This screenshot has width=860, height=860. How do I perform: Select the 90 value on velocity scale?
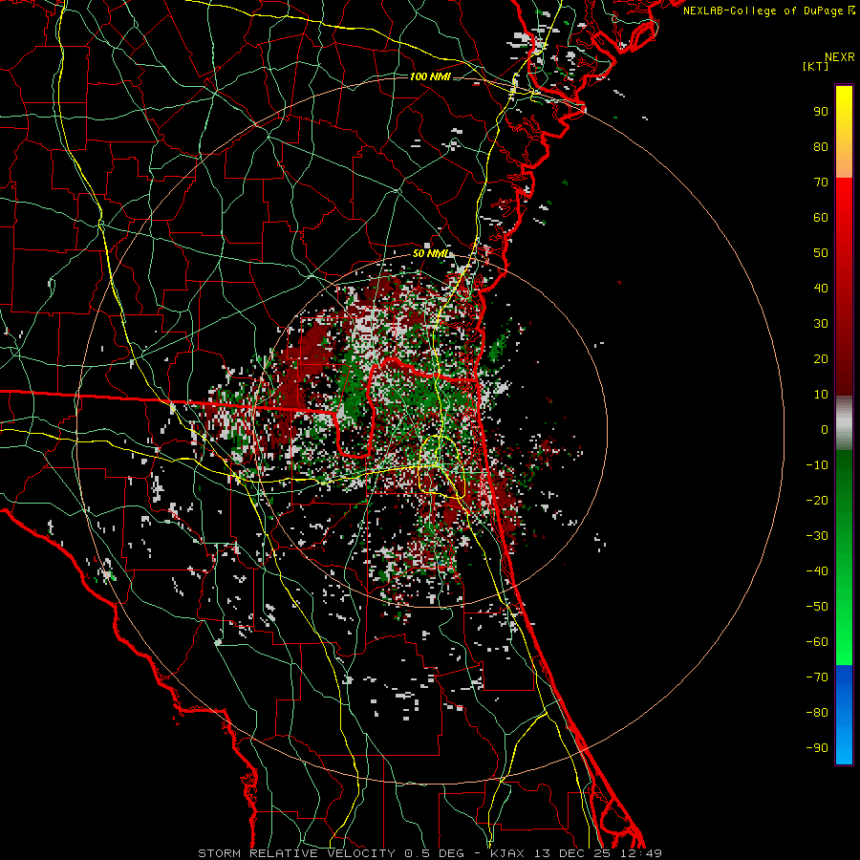point(821,112)
